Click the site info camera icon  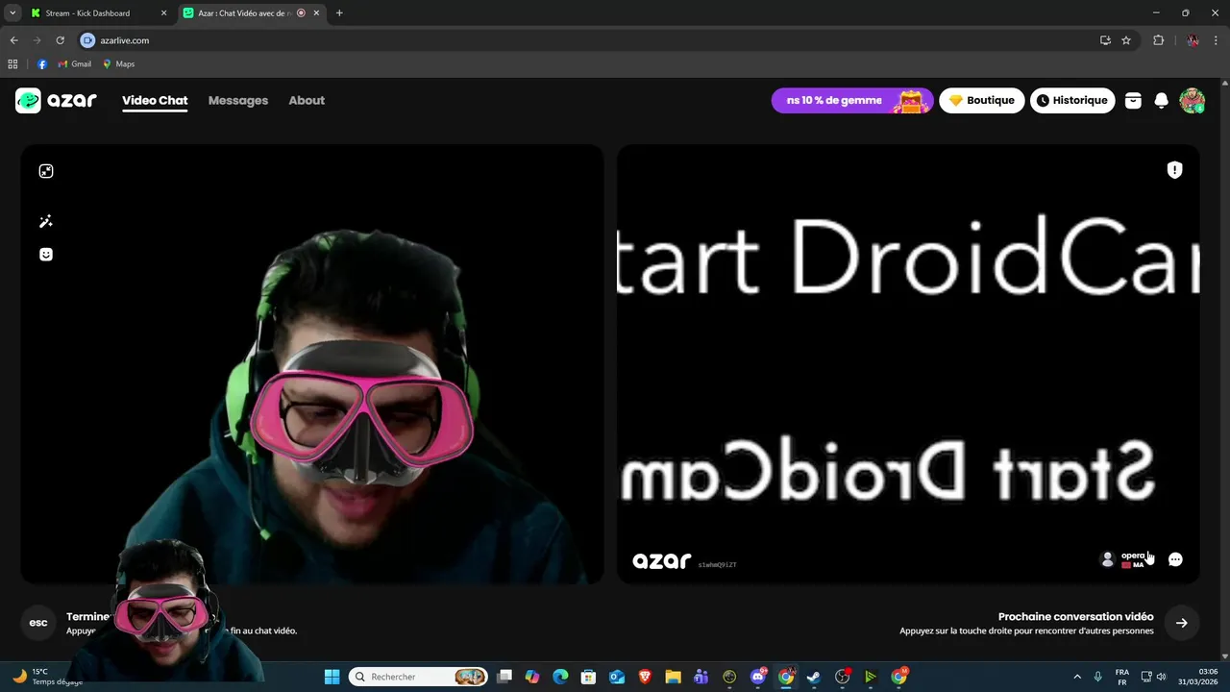coord(88,40)
